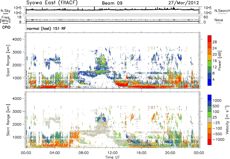Click the "08:00" time tick label
The height and width of the screenshot is (159, 230).
(x=84, y=153)
